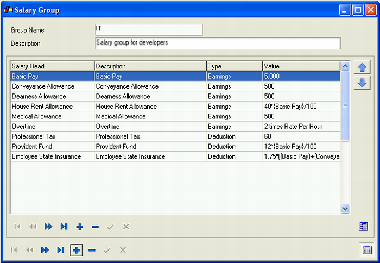
Task: Maximize the Salary Group window
Action: point(358,10)
